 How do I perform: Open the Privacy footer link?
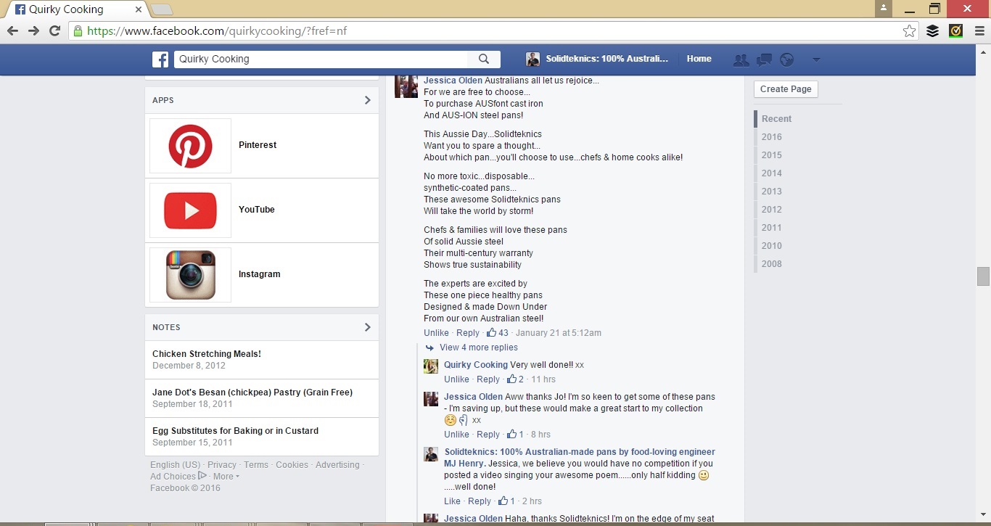click(x=222, y=465)
